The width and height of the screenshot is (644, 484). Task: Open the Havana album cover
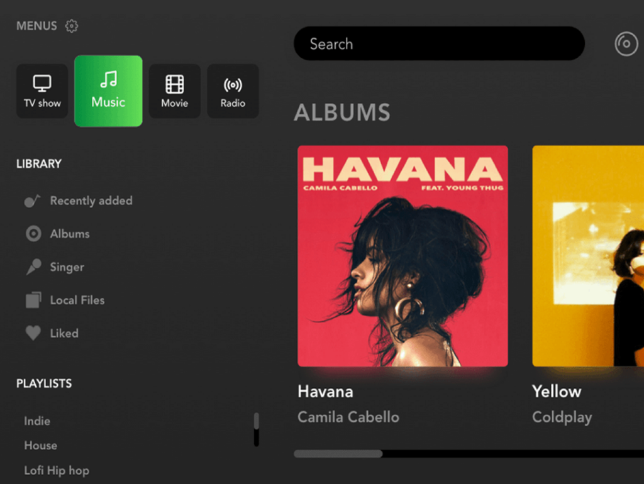coord(402,256)
